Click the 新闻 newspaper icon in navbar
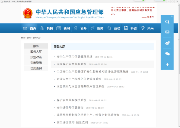Viewport: 180px width, 128px height. coord(58,28)
